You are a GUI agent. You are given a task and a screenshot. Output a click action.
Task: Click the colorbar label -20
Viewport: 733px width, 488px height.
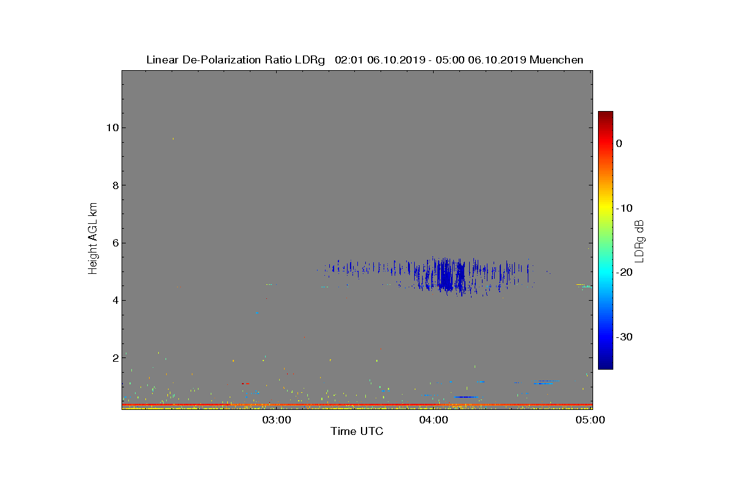624,273
